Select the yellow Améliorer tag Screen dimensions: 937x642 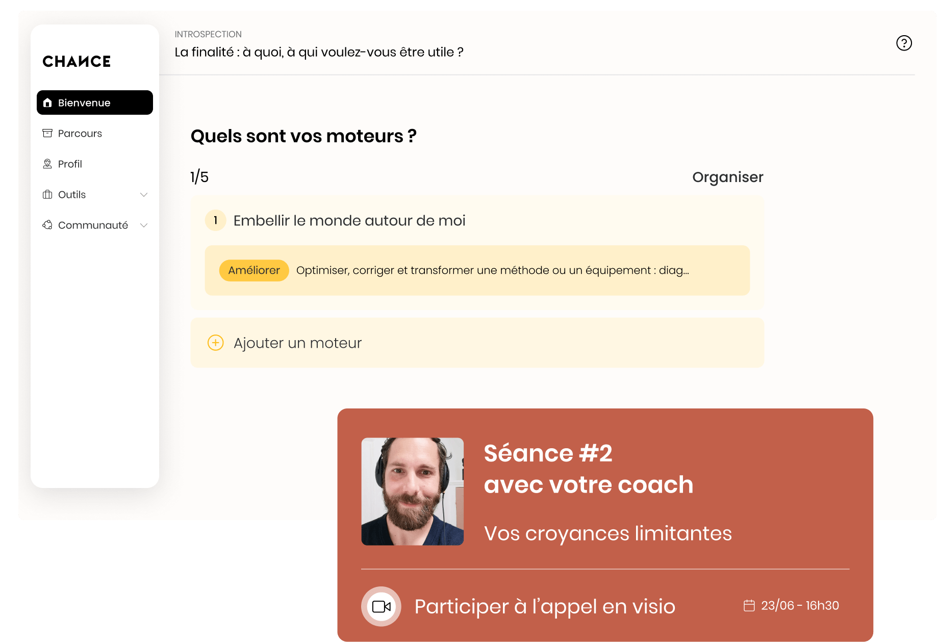tap(254, 271)
